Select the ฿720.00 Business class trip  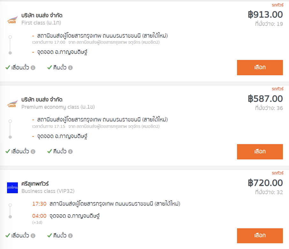pyautogui.click(x=260, y=236)
